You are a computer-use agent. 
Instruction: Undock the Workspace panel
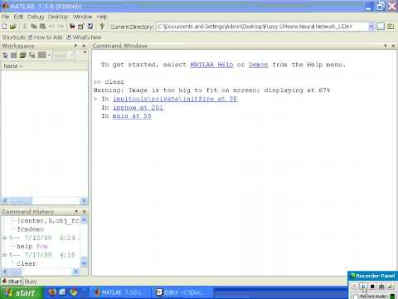(75, 46)
